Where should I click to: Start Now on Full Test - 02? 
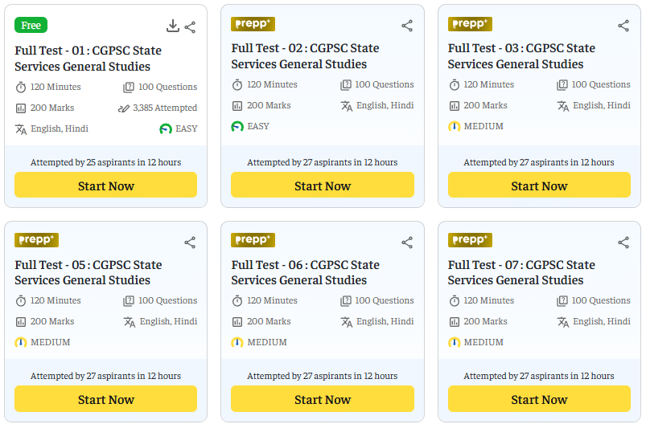[323, 185]
